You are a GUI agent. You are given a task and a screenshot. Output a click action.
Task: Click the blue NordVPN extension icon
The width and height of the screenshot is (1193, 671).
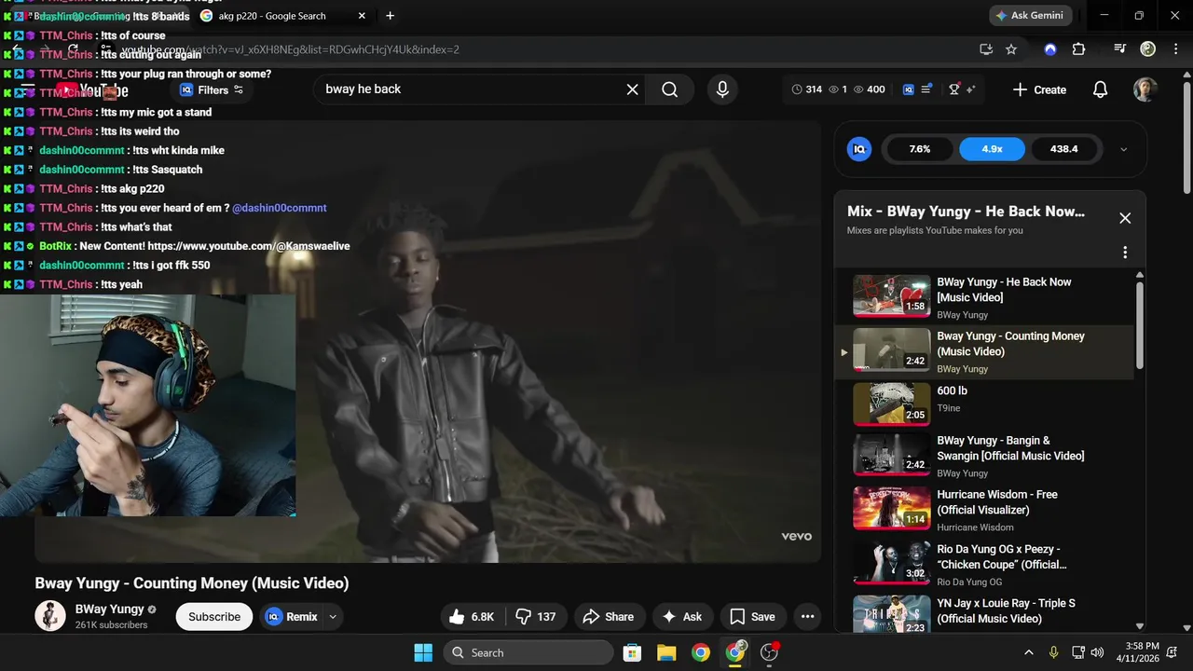[1050, 49]
